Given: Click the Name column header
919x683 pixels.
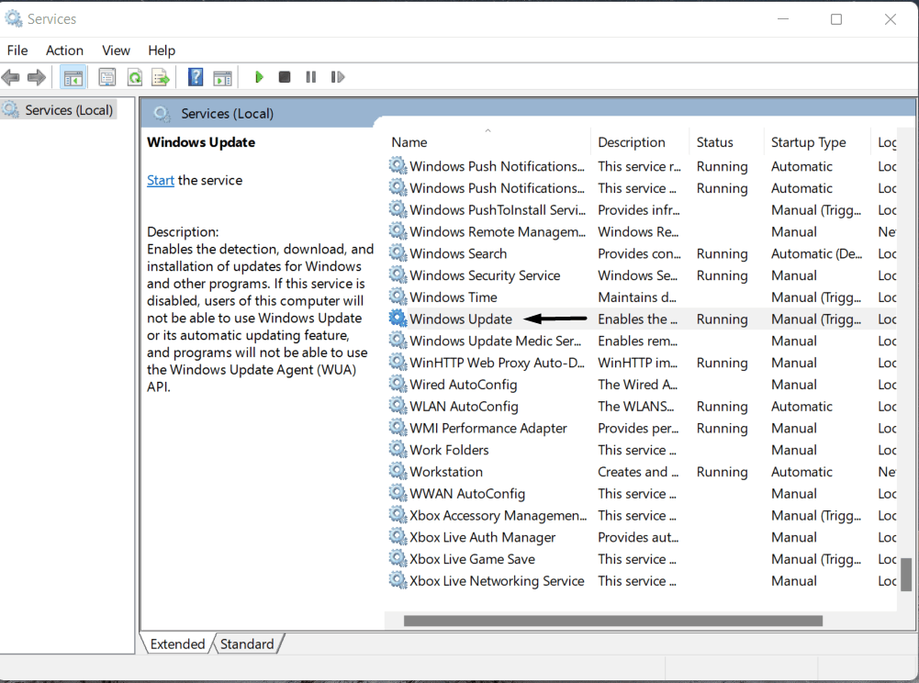Looking at the screenshot, I should point(409,142).
